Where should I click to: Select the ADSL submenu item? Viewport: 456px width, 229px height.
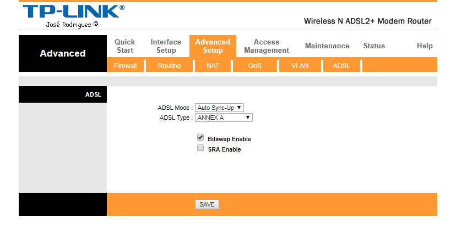[341, 66]
